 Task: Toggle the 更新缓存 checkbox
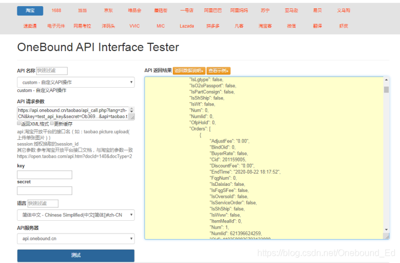point(52,123)
